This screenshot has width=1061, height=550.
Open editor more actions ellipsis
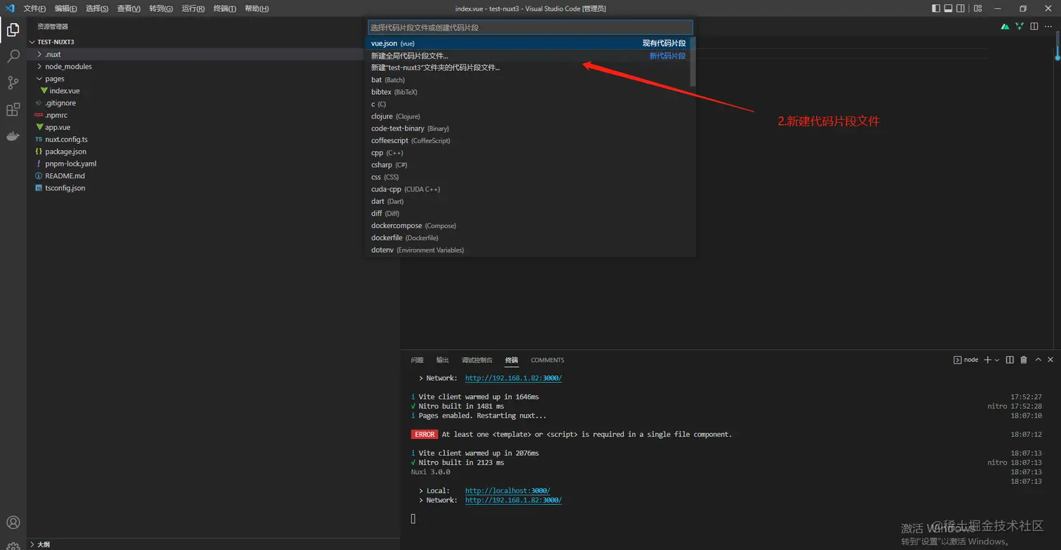[1048, 27]
